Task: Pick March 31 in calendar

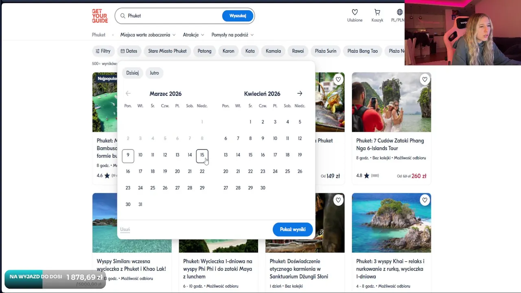Action: point(140,204)
